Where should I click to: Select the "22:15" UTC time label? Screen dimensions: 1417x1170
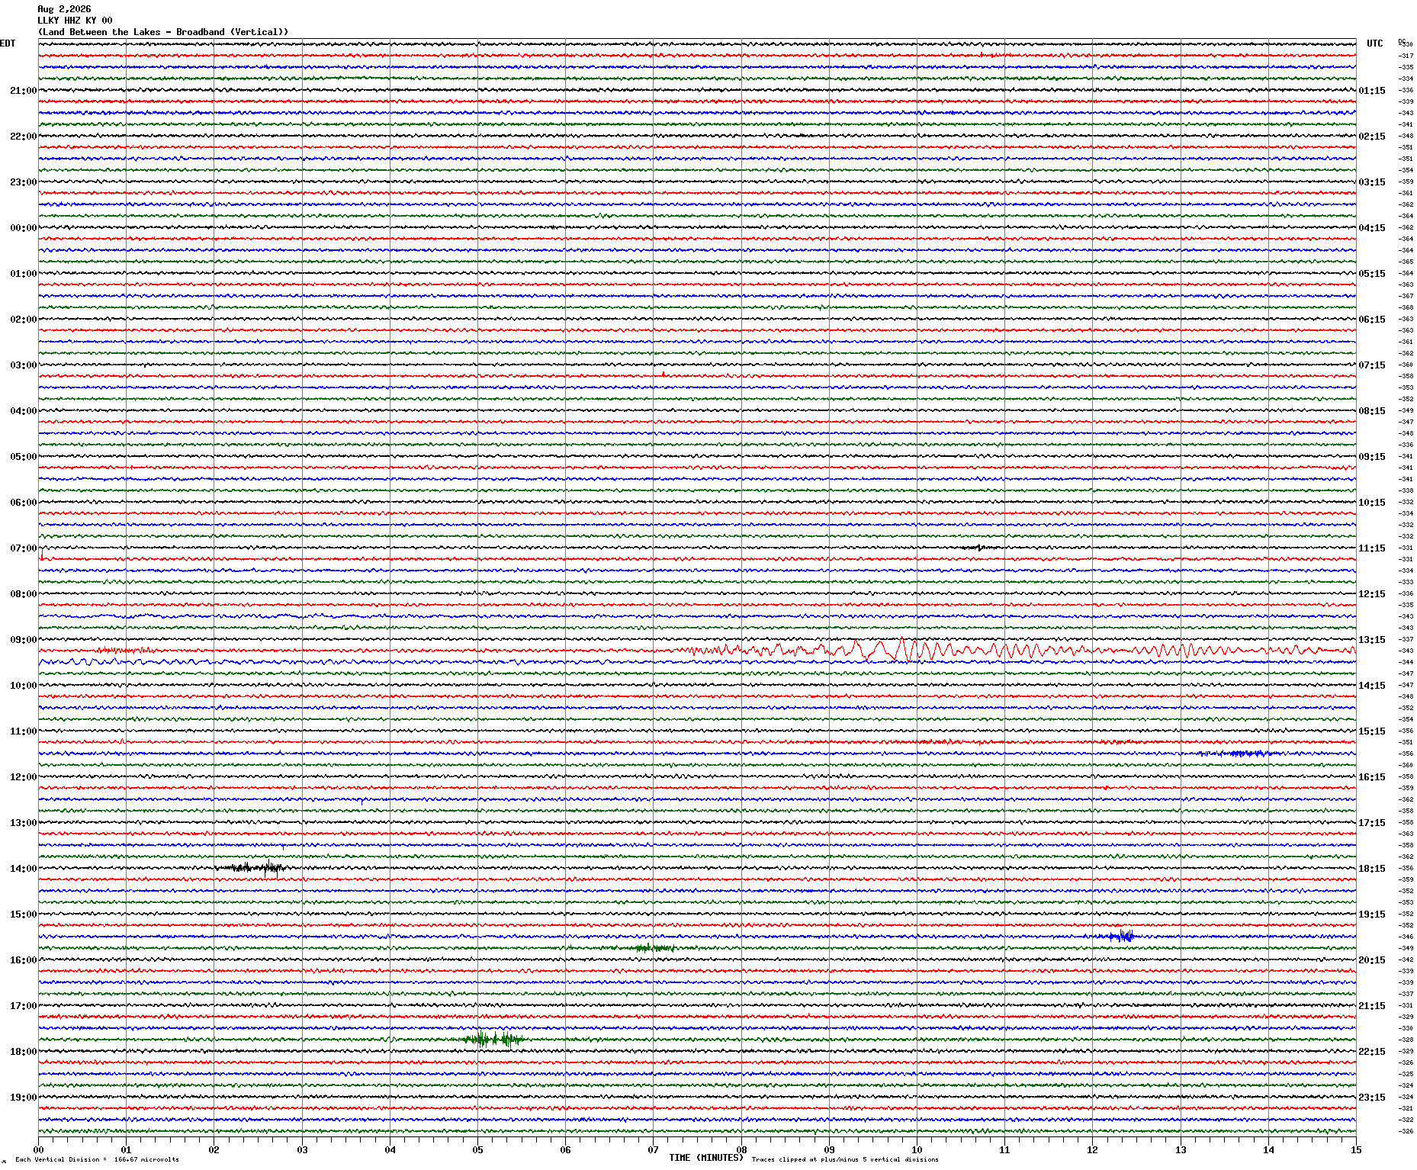pos(1372,1052)
